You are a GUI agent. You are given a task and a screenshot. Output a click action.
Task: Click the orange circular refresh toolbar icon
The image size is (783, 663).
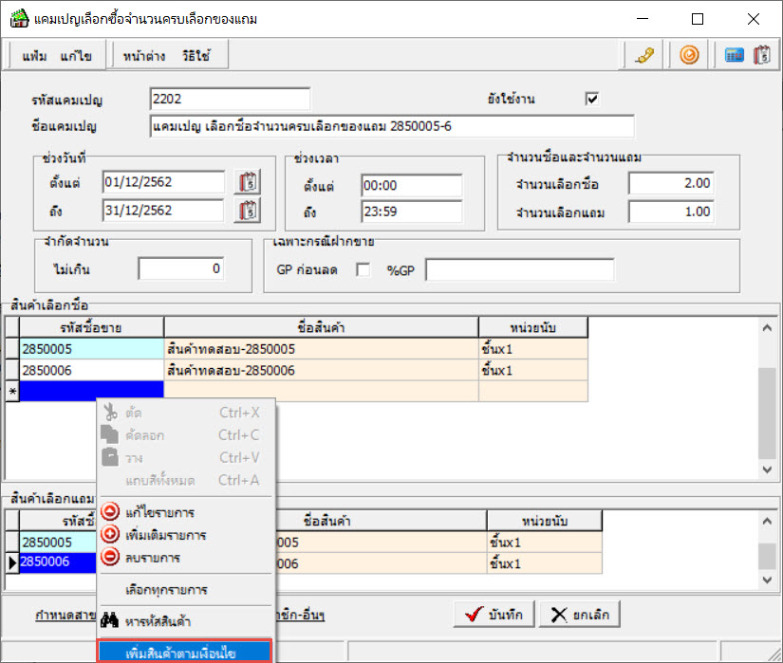(x=690, y=56)
